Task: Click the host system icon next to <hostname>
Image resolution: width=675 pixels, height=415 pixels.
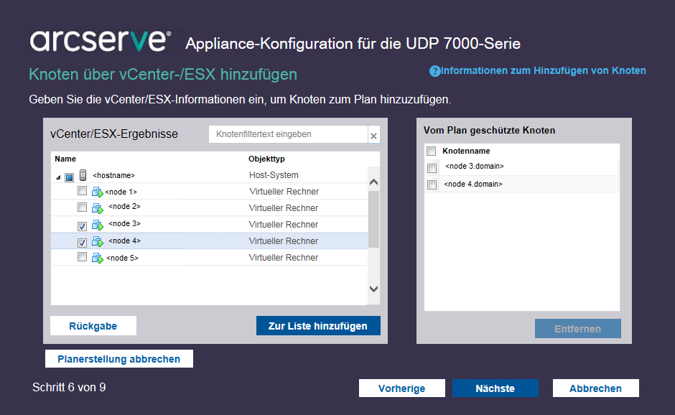Action: click(x=83, y=175)
